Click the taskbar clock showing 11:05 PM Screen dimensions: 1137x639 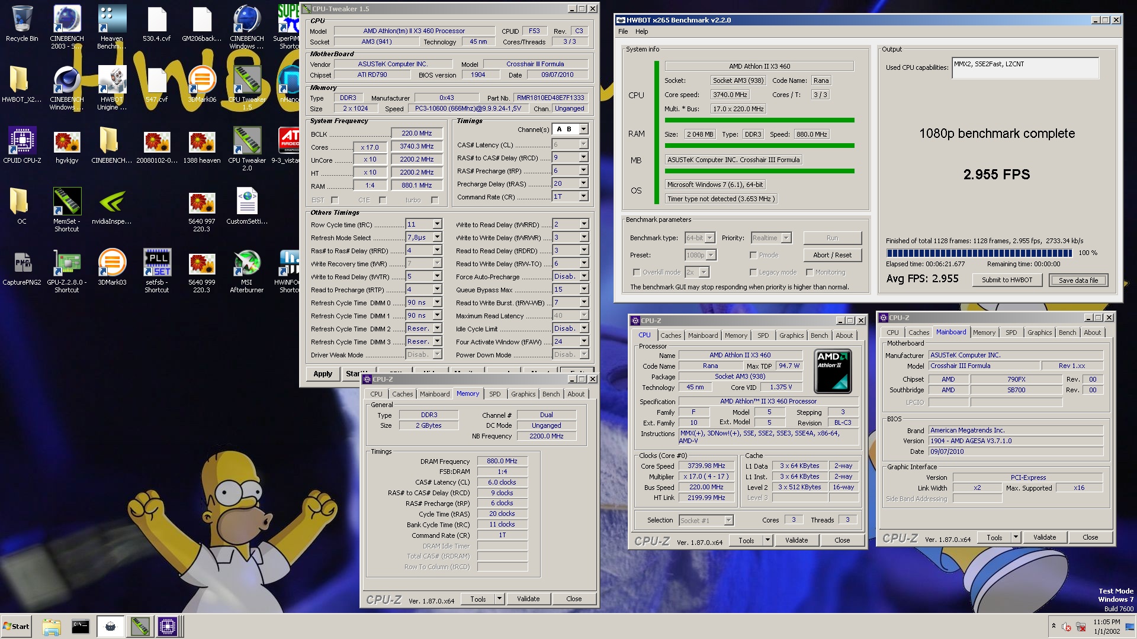1106,627
